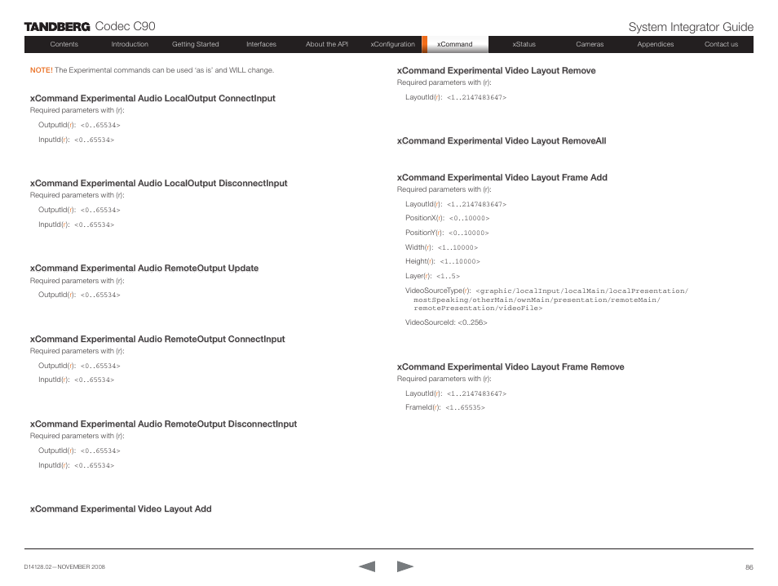
Task: Click the Video Layout Add heading
Action: pos(121,509)
